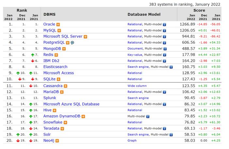Click the plus icon beside SQLite
The height and width of the screenshot is (149, 229).
point(59,80)
